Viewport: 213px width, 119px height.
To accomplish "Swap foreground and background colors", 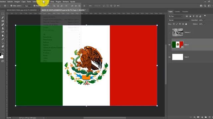I will click(3, 54).
